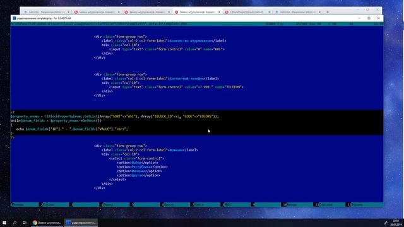Click the name="TELEFON" attribute
The height and width of the screenshot is (227, 404).
[x=229, y=87]
